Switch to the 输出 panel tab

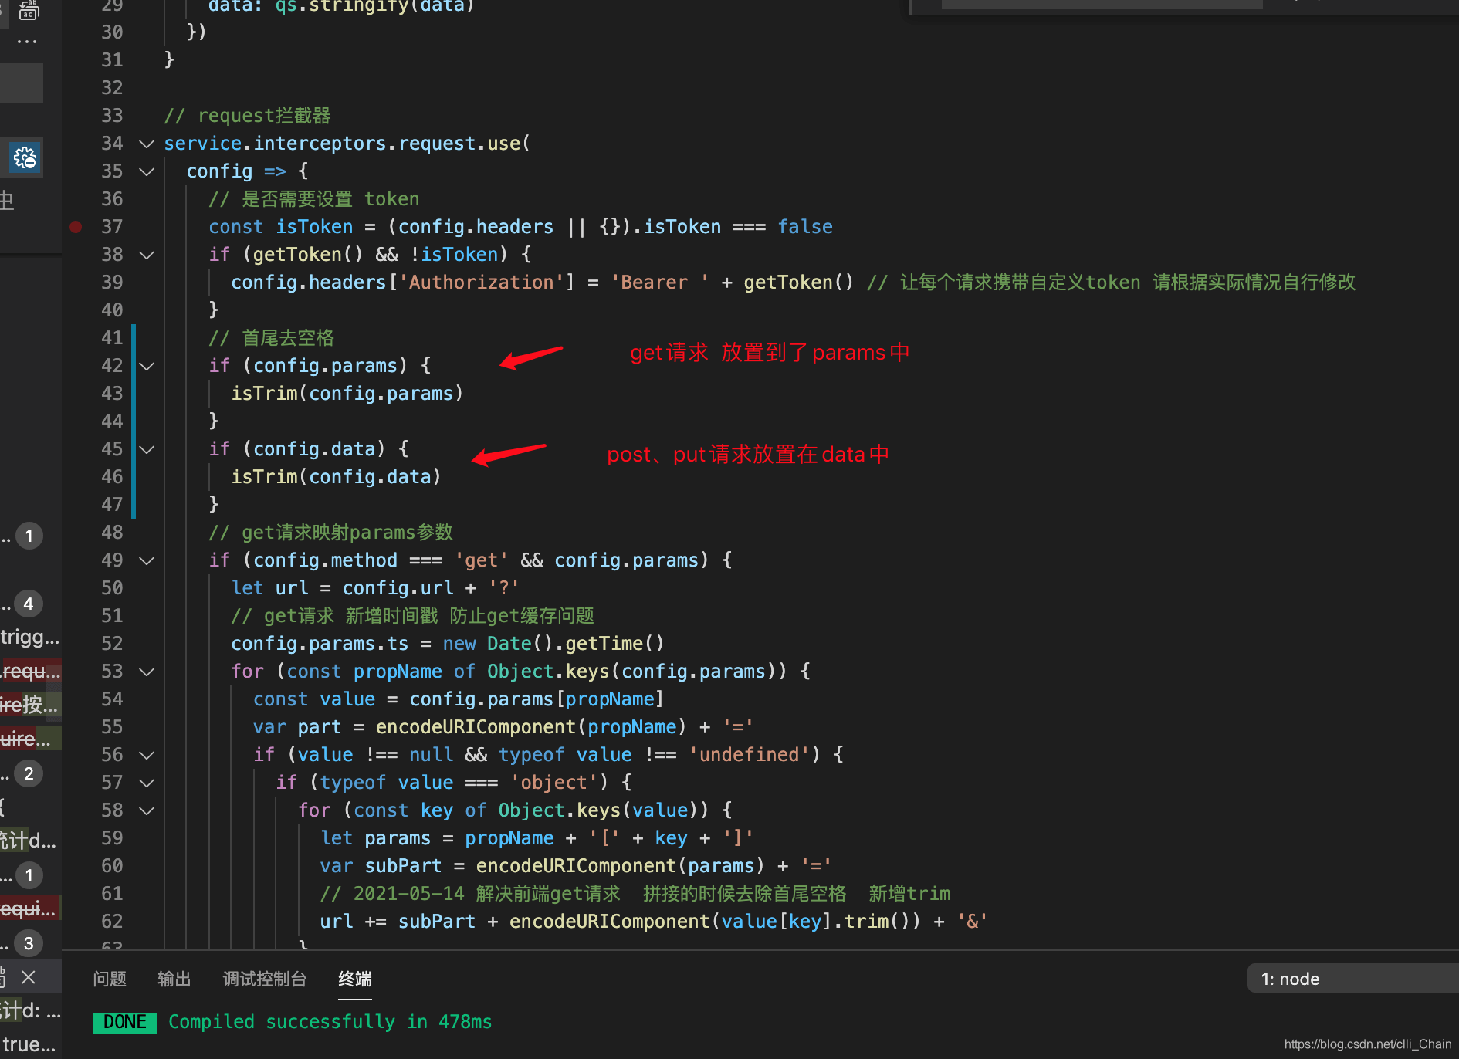click(174, 979)
